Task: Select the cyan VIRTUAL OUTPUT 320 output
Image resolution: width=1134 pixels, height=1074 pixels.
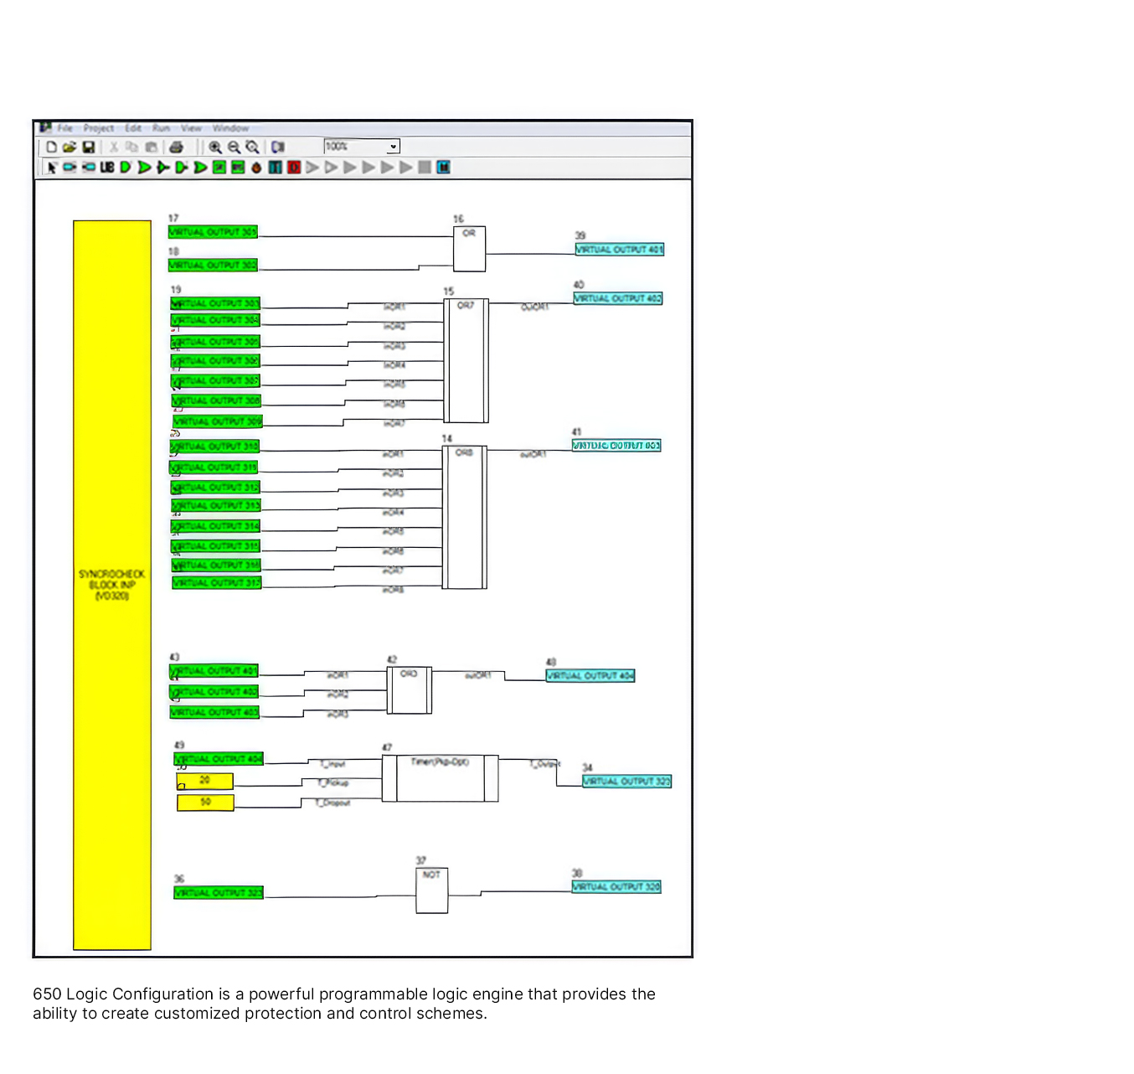Action: point(616,886)
